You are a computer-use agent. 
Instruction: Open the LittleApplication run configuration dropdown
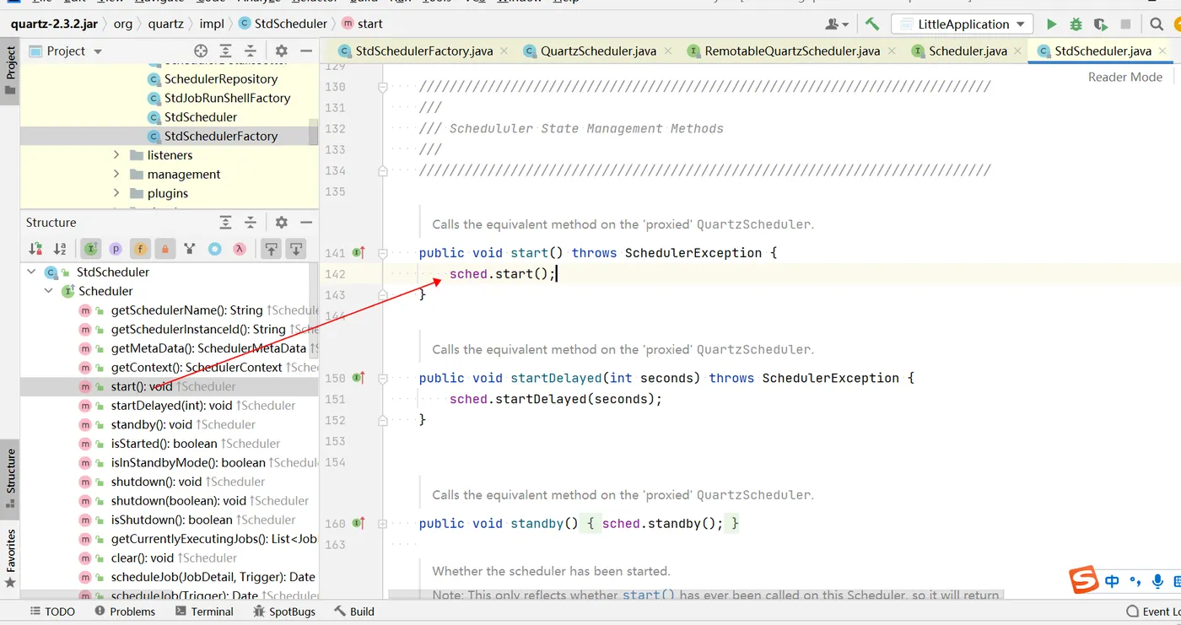(x=962, y=24)
